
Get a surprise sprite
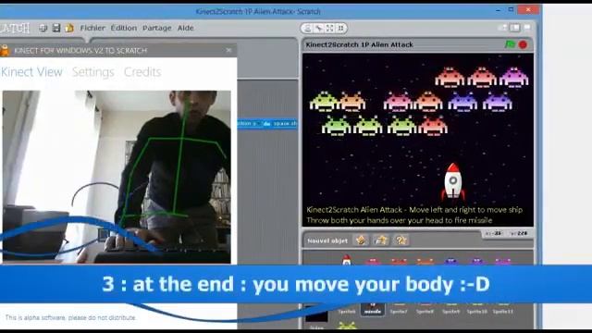point(401,240)
